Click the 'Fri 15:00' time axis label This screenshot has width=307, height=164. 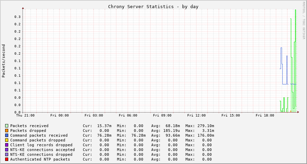[x=231, y=115]
